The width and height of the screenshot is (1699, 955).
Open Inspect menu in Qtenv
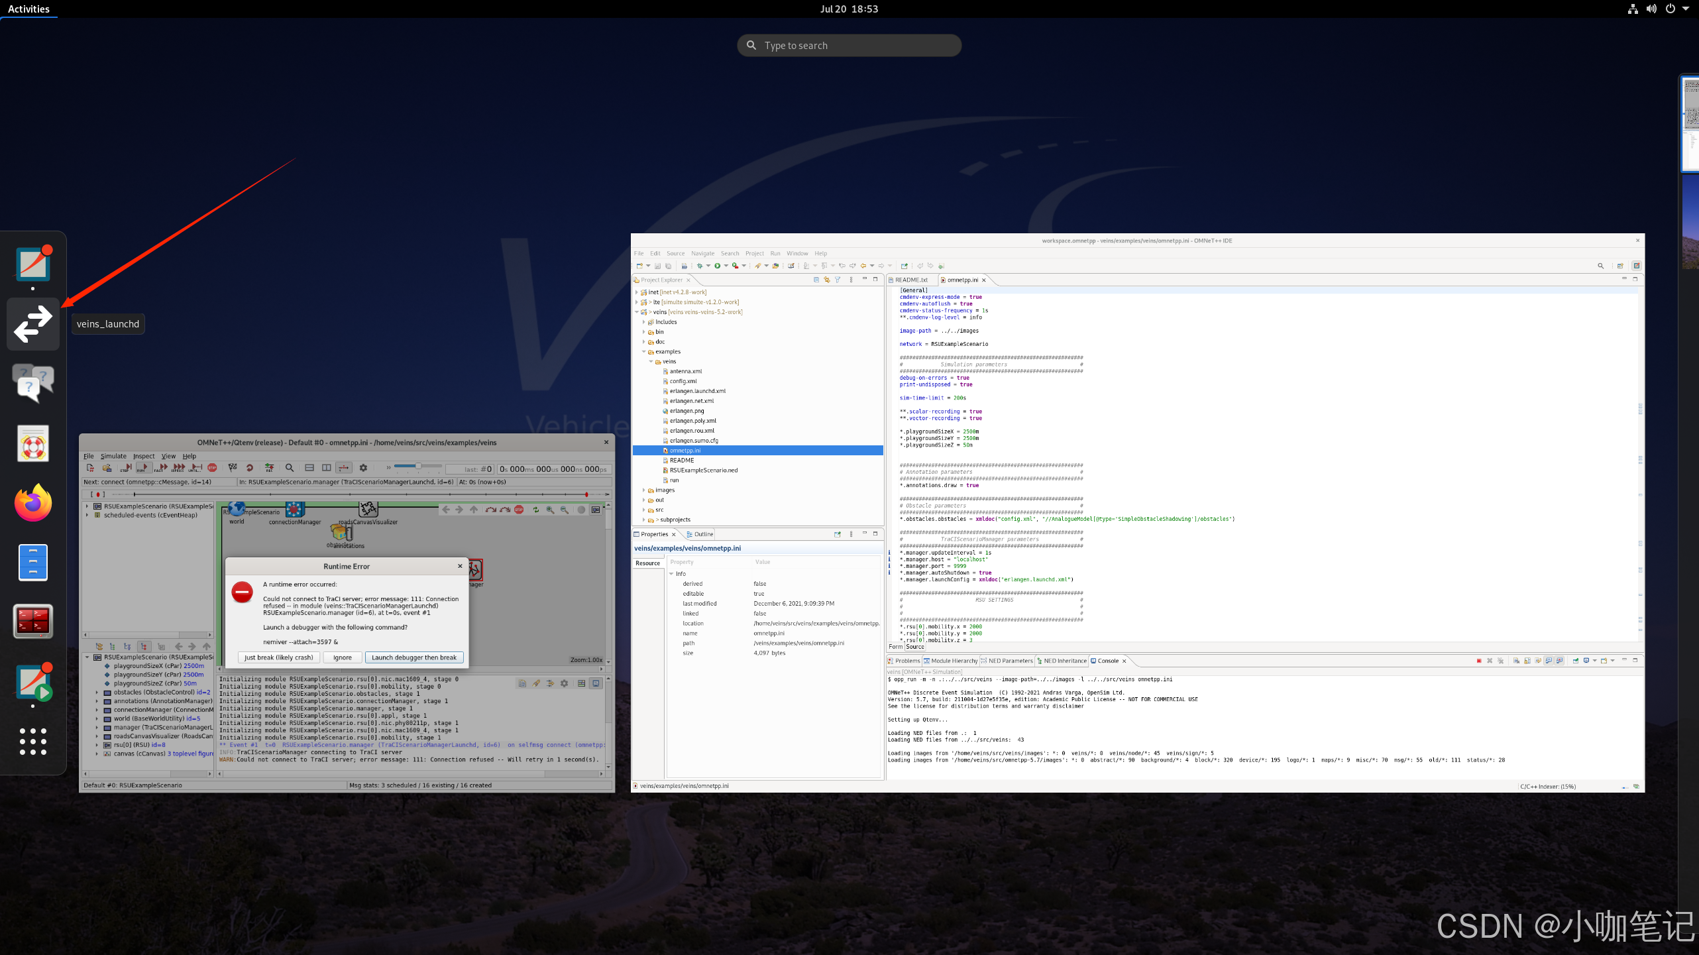[144, 456]
